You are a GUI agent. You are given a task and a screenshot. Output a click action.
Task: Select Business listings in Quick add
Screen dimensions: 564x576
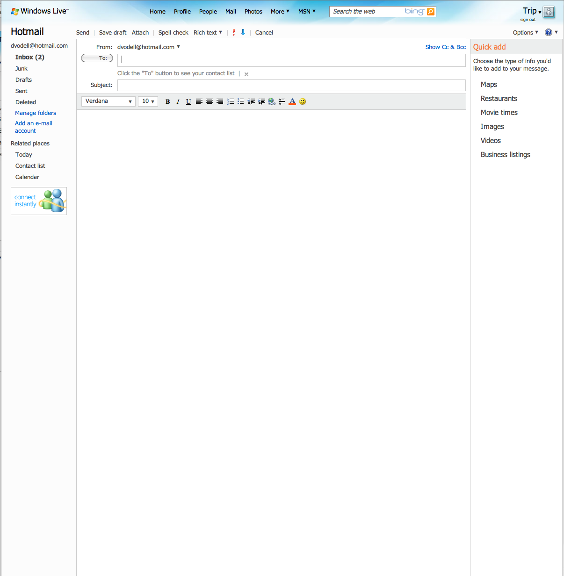click(x=506, y=154)
